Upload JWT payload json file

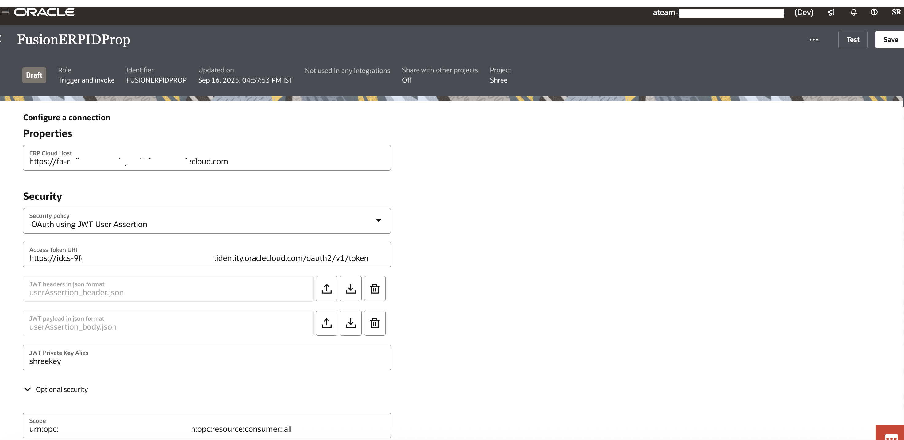326,323
